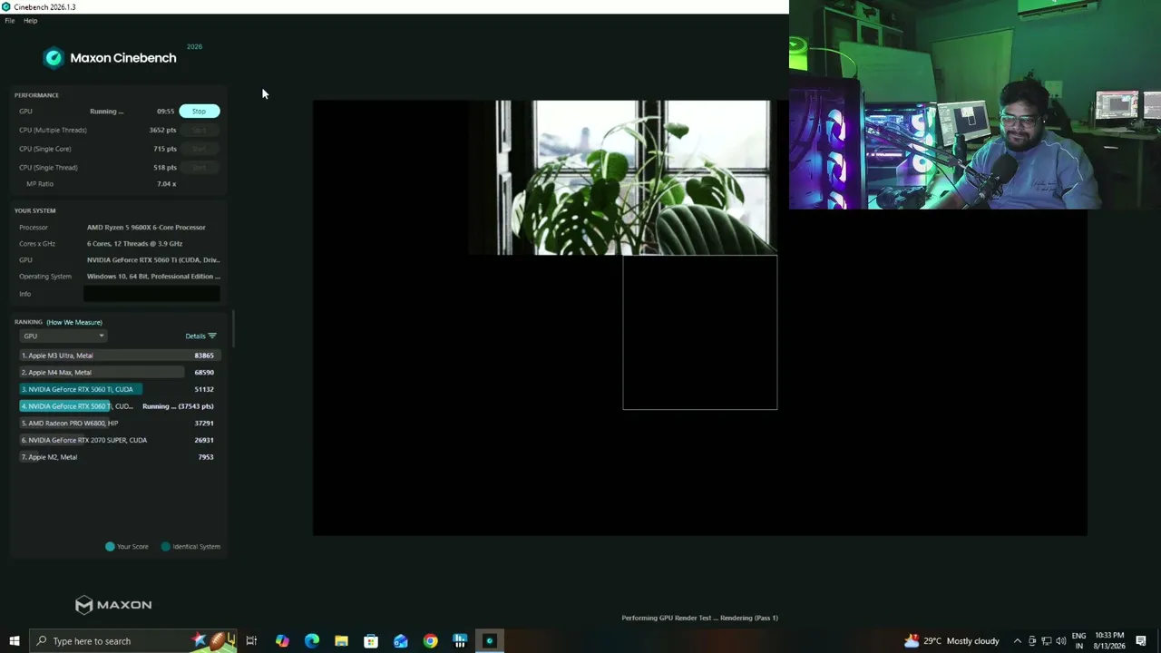This screenshot has width=1161, height=653.
Task: Click the Performing GPU Render Test status text
Action: tap(699, 618)
